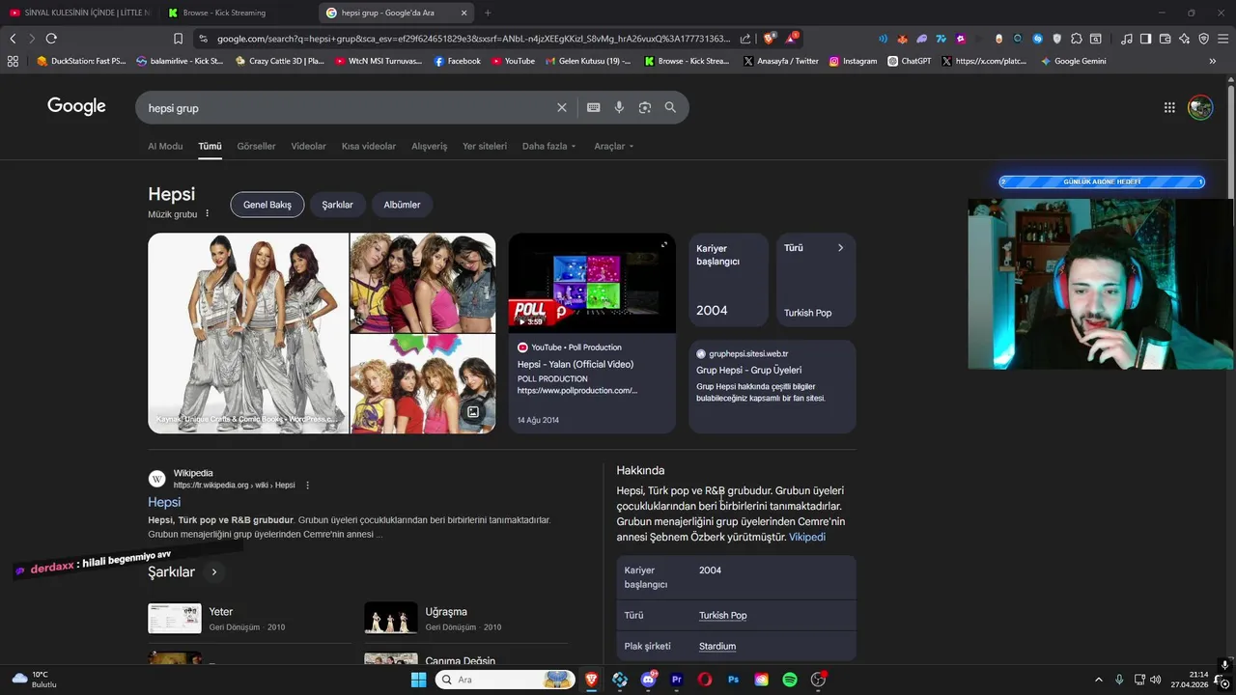Viewport: 1236px width, 695px height.
Task: Open the on-screen keyboard input tool
Action: 593,107
